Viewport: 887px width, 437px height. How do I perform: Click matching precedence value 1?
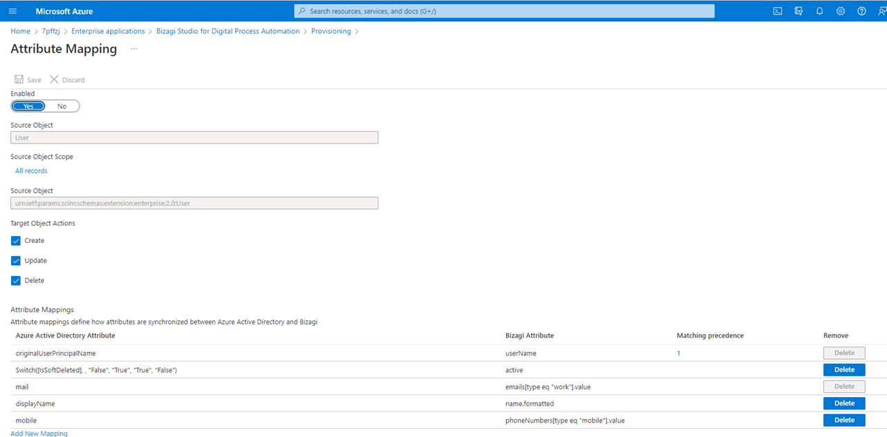coord(679,353)
